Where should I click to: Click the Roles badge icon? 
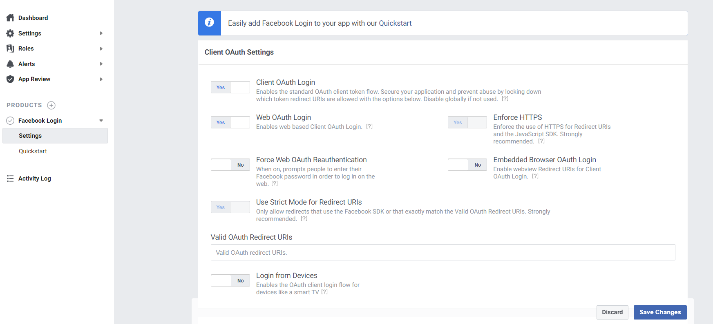pos(10,48)
